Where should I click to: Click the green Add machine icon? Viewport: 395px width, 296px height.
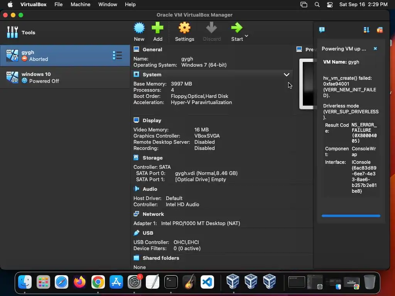tap(158, 28)
